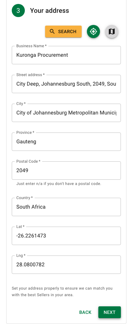Click the Street address input field
The height and width of the screenshot is (327, 132).
click(x=66, y=84)
